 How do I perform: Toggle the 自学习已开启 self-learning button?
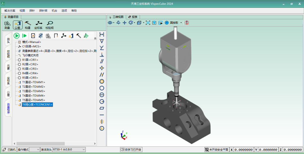(131, 149)
